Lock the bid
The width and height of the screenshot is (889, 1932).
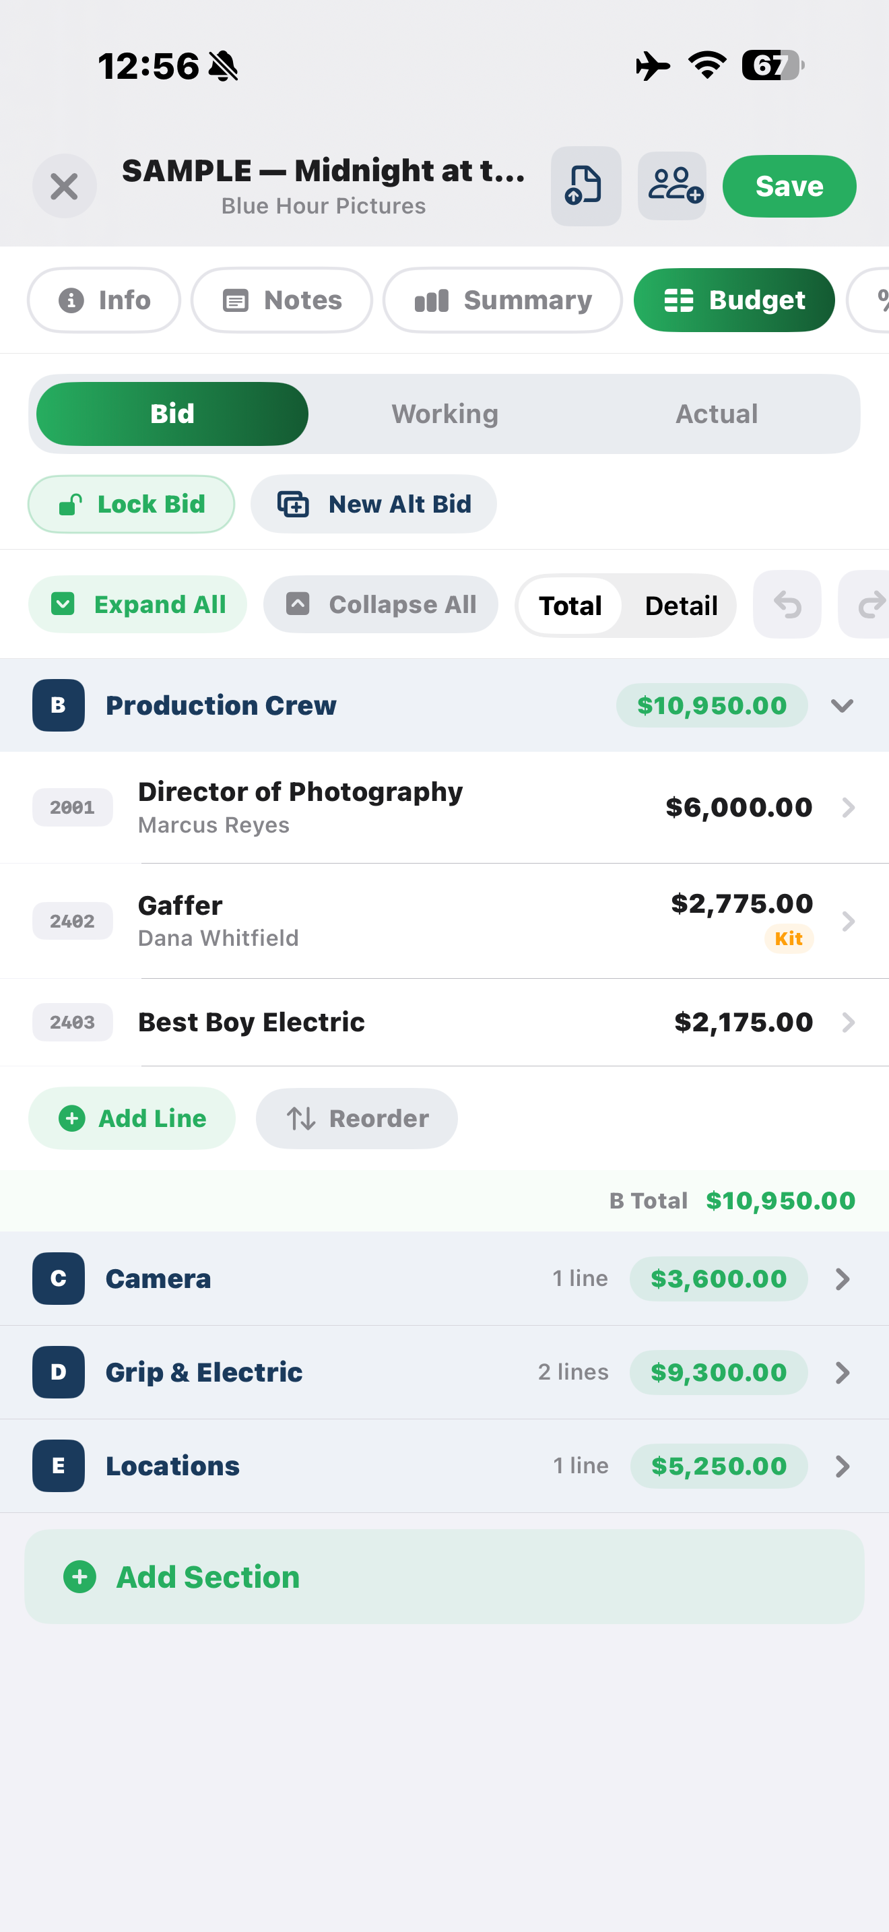coord(131,504)
